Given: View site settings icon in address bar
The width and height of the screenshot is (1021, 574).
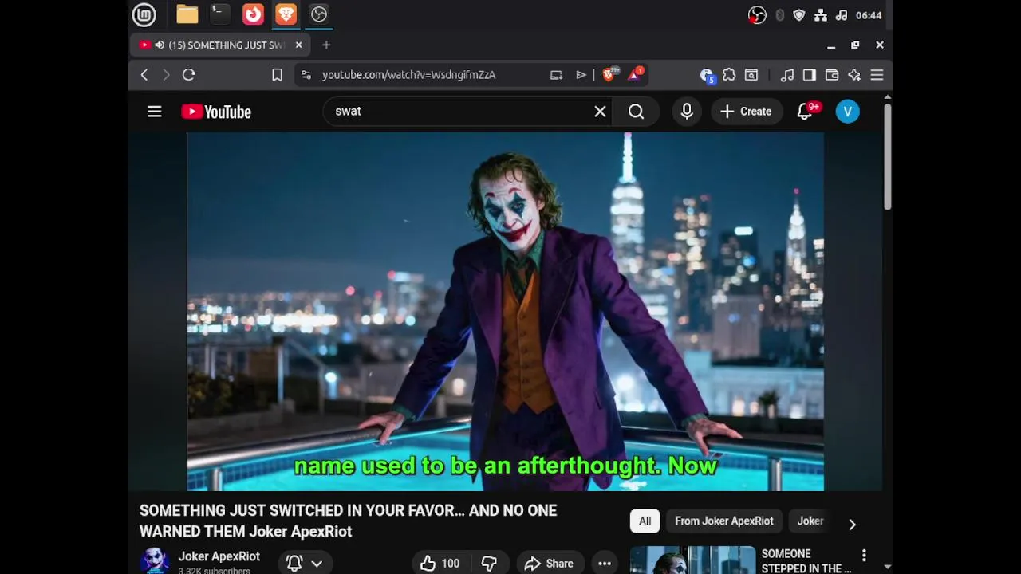Looking at the screenshot, I should click(306, 75).
